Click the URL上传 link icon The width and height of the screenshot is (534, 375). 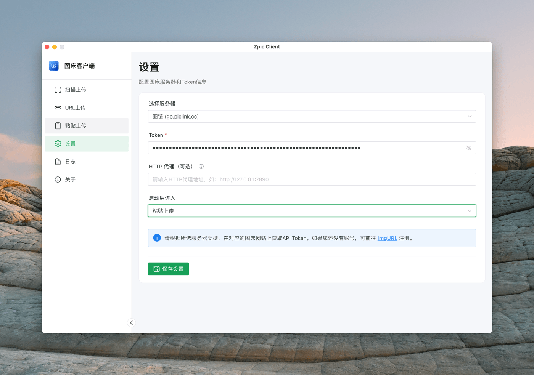click(x=58, y=107)
